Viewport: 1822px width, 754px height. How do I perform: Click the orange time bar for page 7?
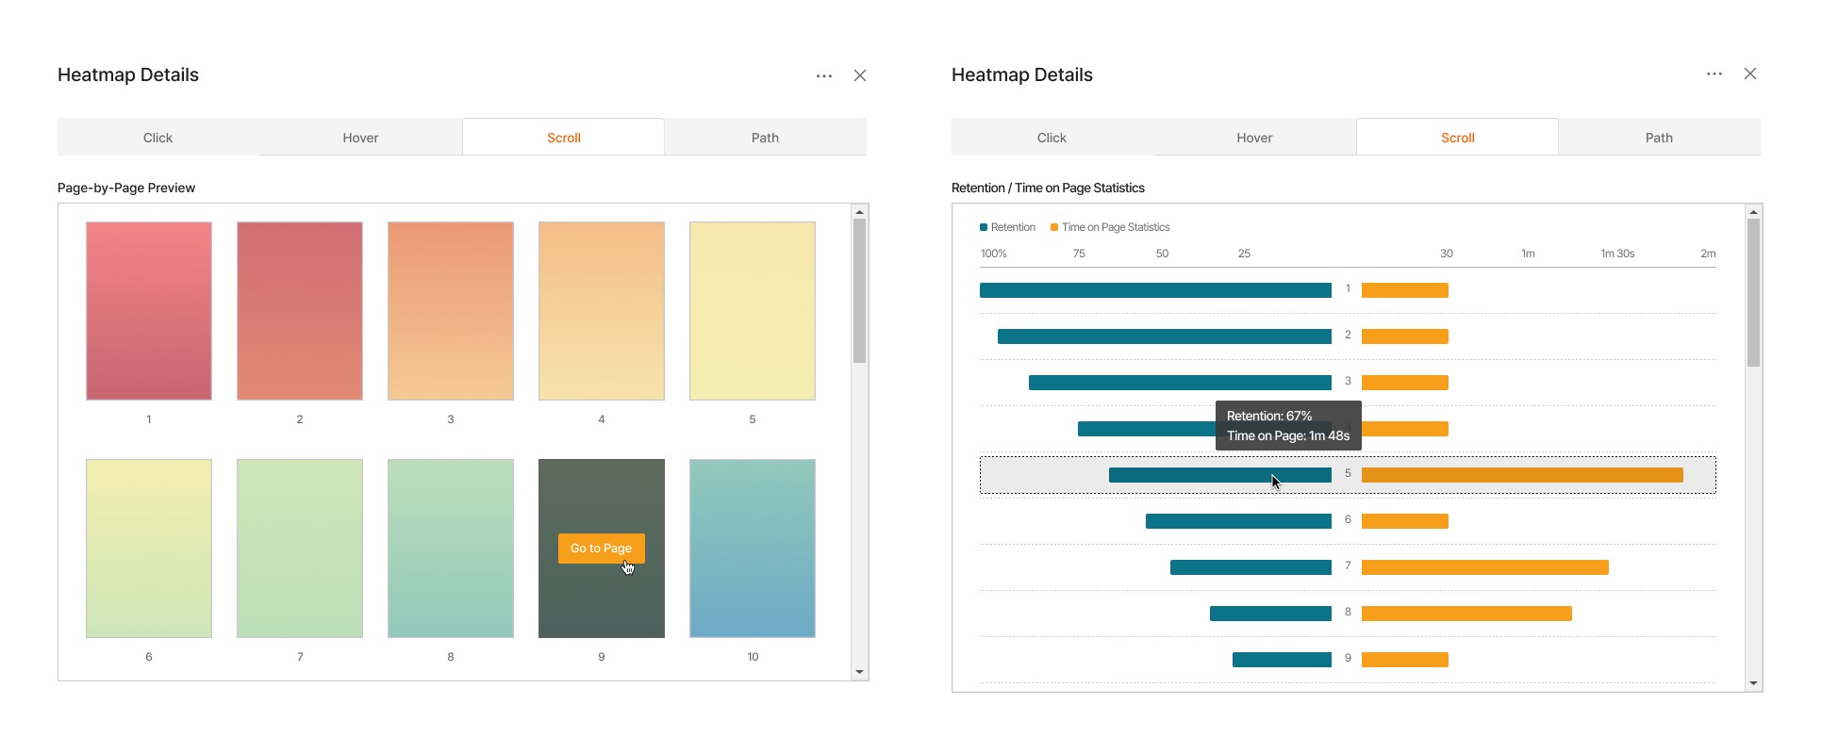tap(1485, 567)
